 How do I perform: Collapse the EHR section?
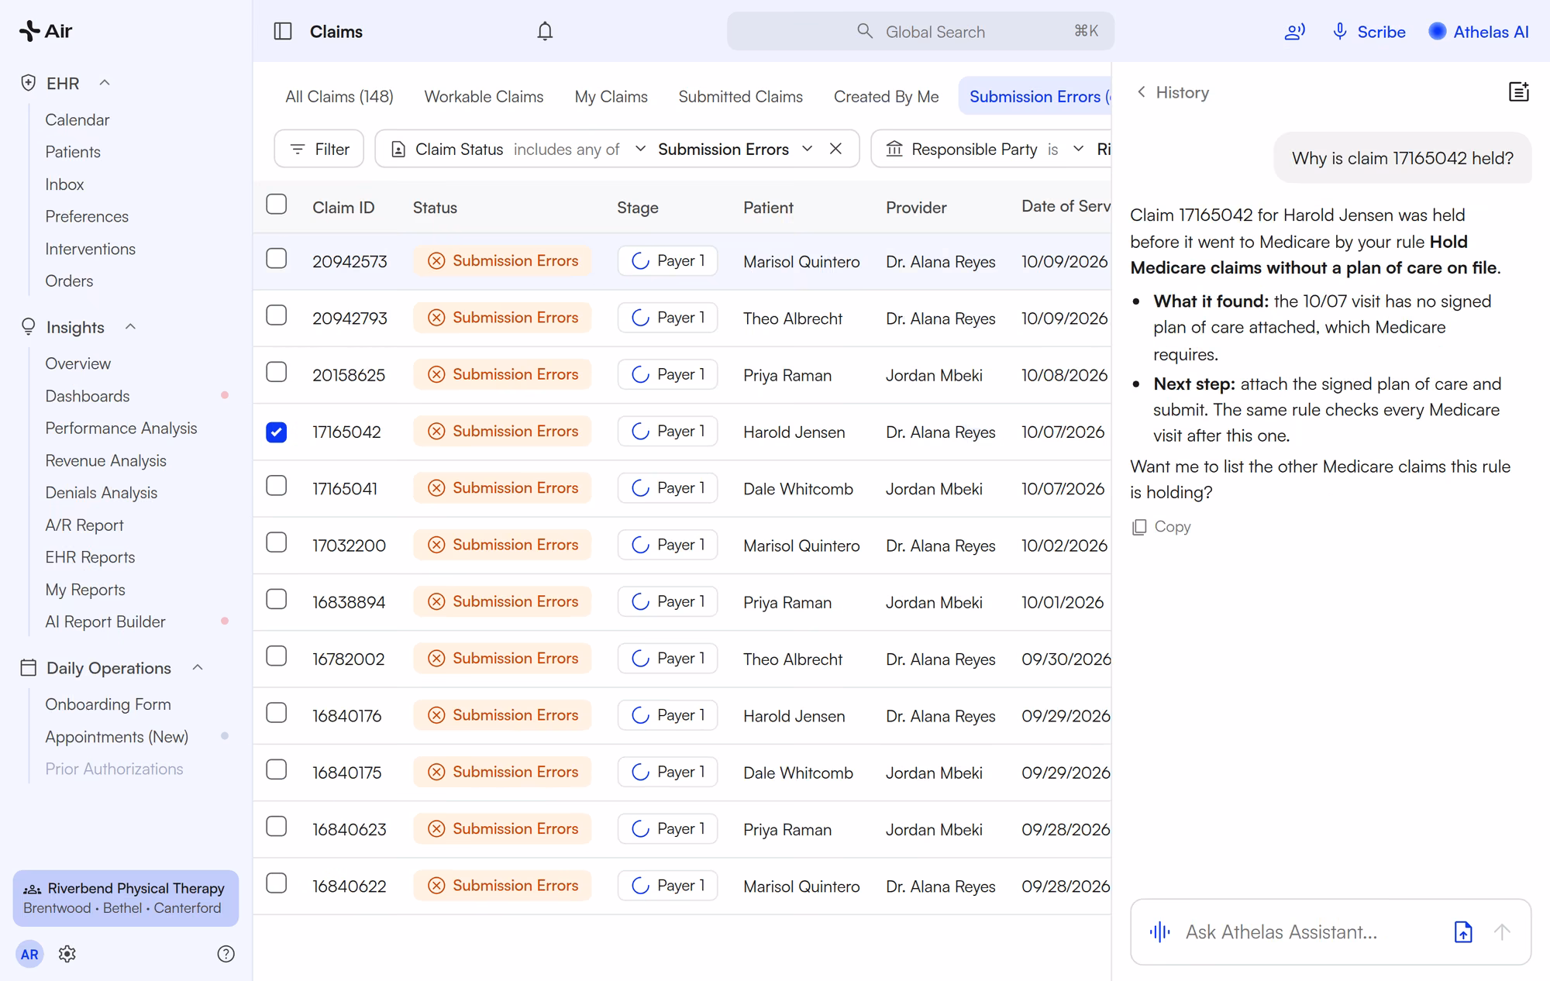(105, 83)
